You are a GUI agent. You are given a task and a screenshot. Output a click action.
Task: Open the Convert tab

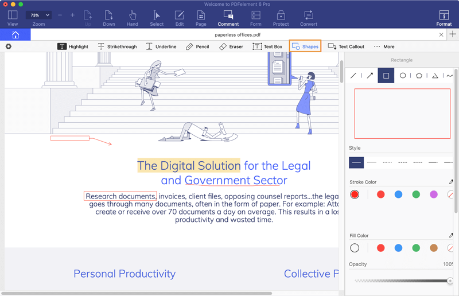pyautogui.click(x=308, y=18)
